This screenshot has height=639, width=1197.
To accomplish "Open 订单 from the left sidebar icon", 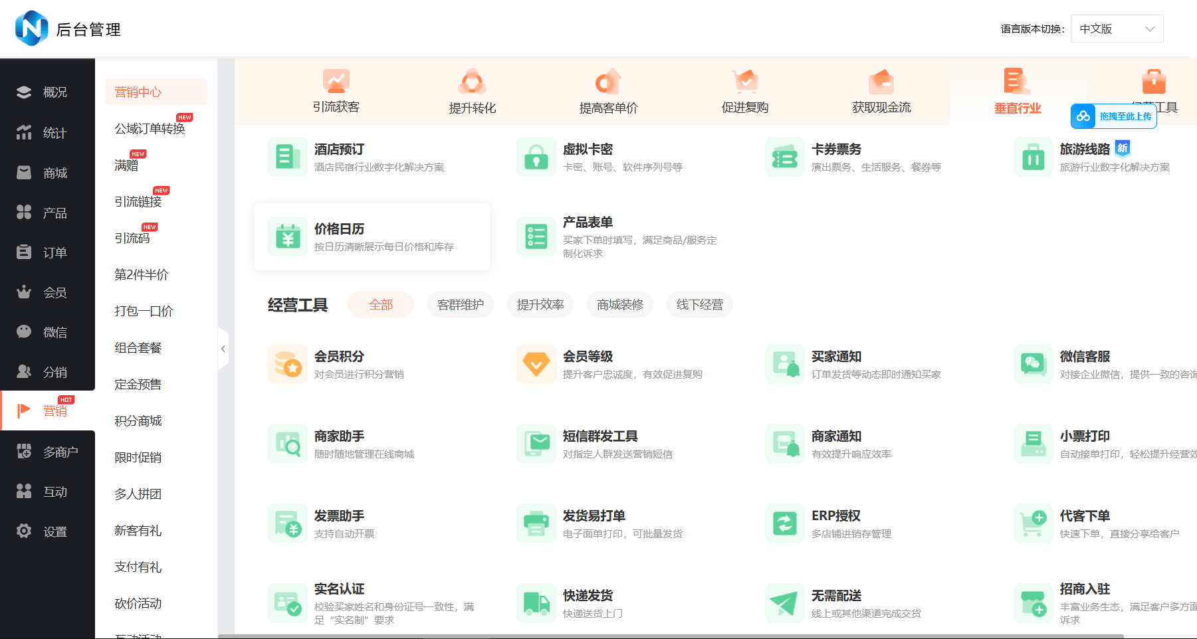I will tap(24, 252).
